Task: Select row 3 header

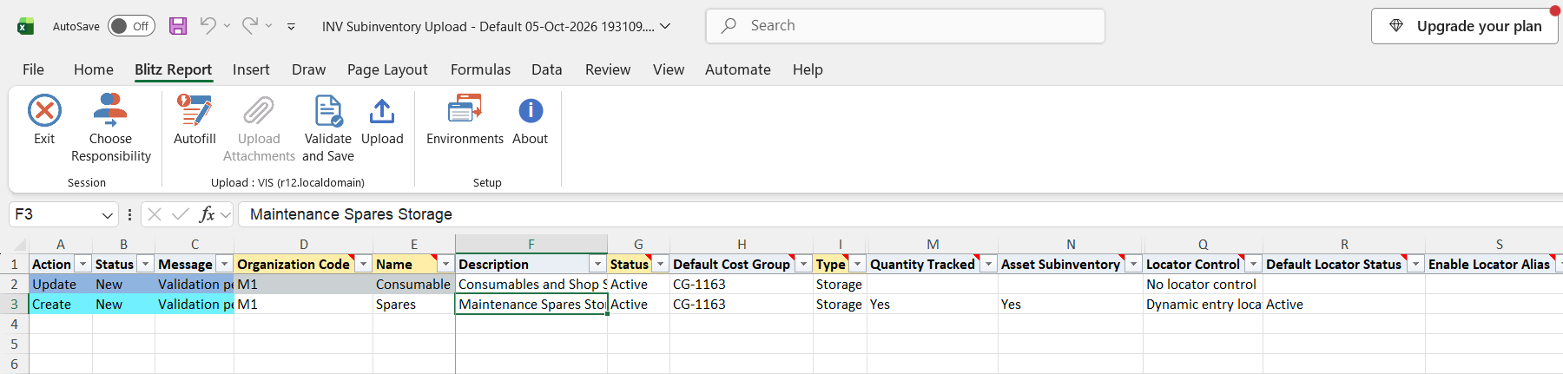Action: (x=14, y=305)
